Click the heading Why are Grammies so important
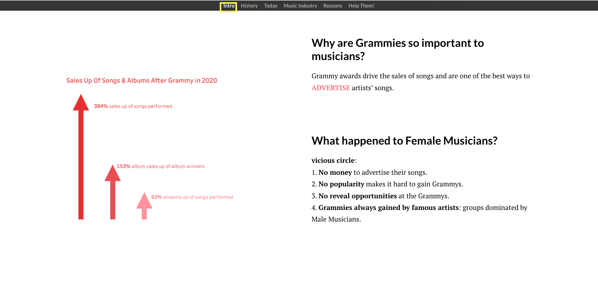The height and width of the screenshot is (297, 598). tap(398, 50)
